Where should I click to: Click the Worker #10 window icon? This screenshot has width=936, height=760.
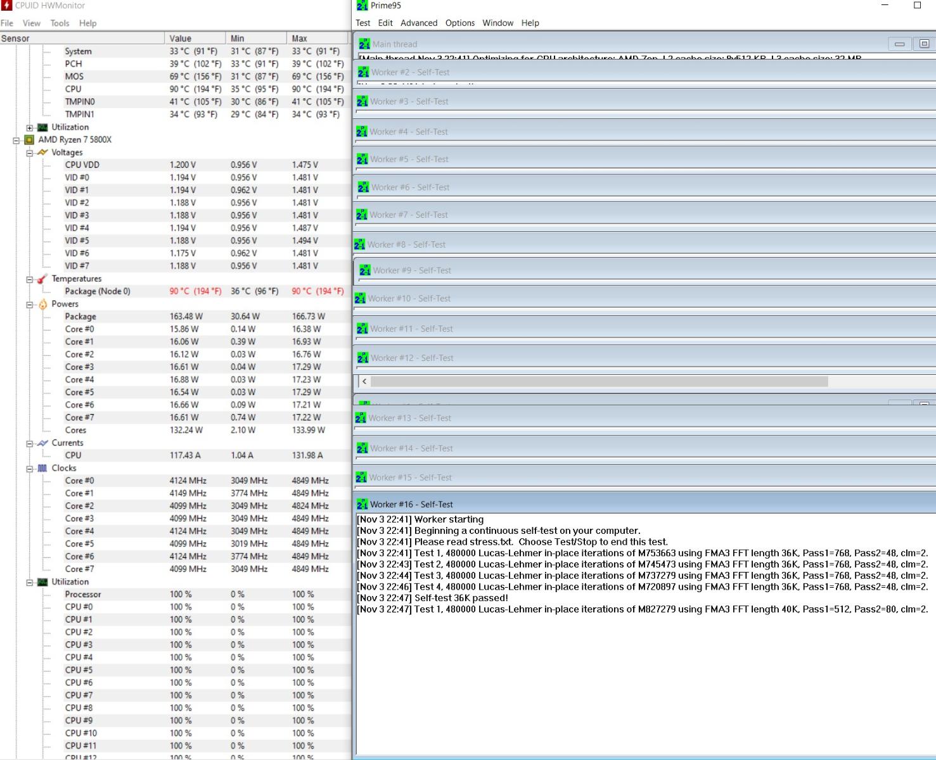coord(360,298)
